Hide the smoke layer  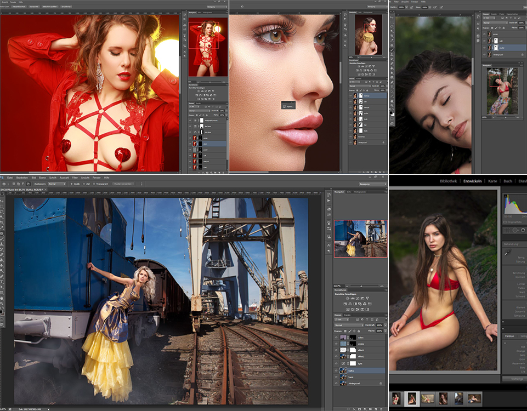[x=336, y=344]
